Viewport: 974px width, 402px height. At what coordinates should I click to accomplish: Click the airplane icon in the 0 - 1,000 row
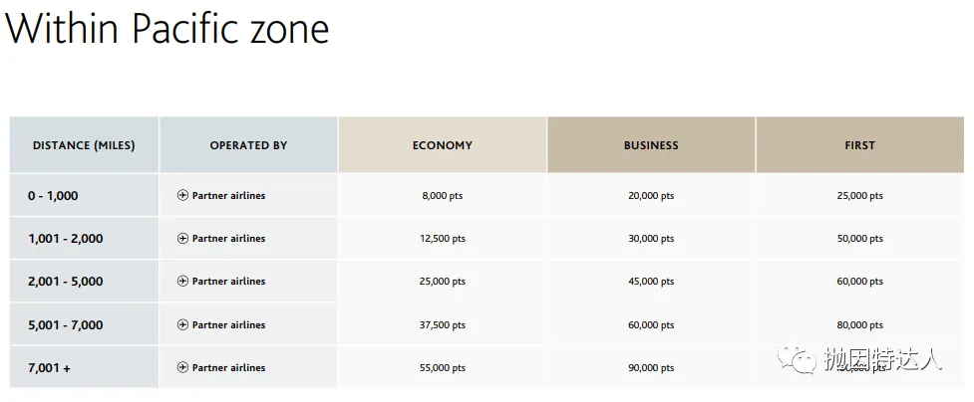(182, 196)
